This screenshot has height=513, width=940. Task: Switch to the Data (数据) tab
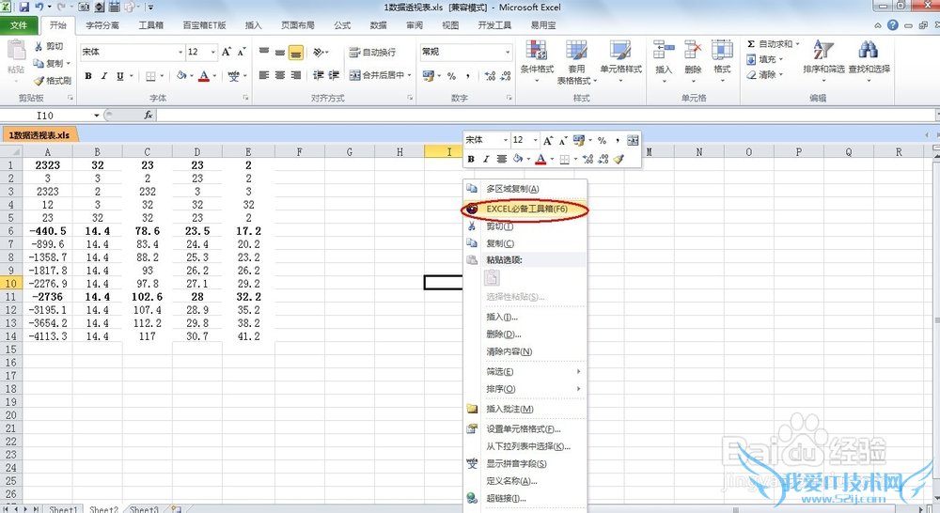tap(378, 25)
